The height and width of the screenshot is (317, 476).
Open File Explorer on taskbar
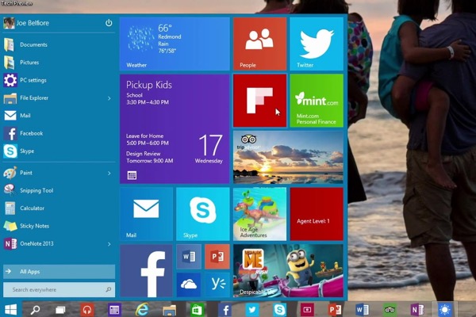coord(169,310)
